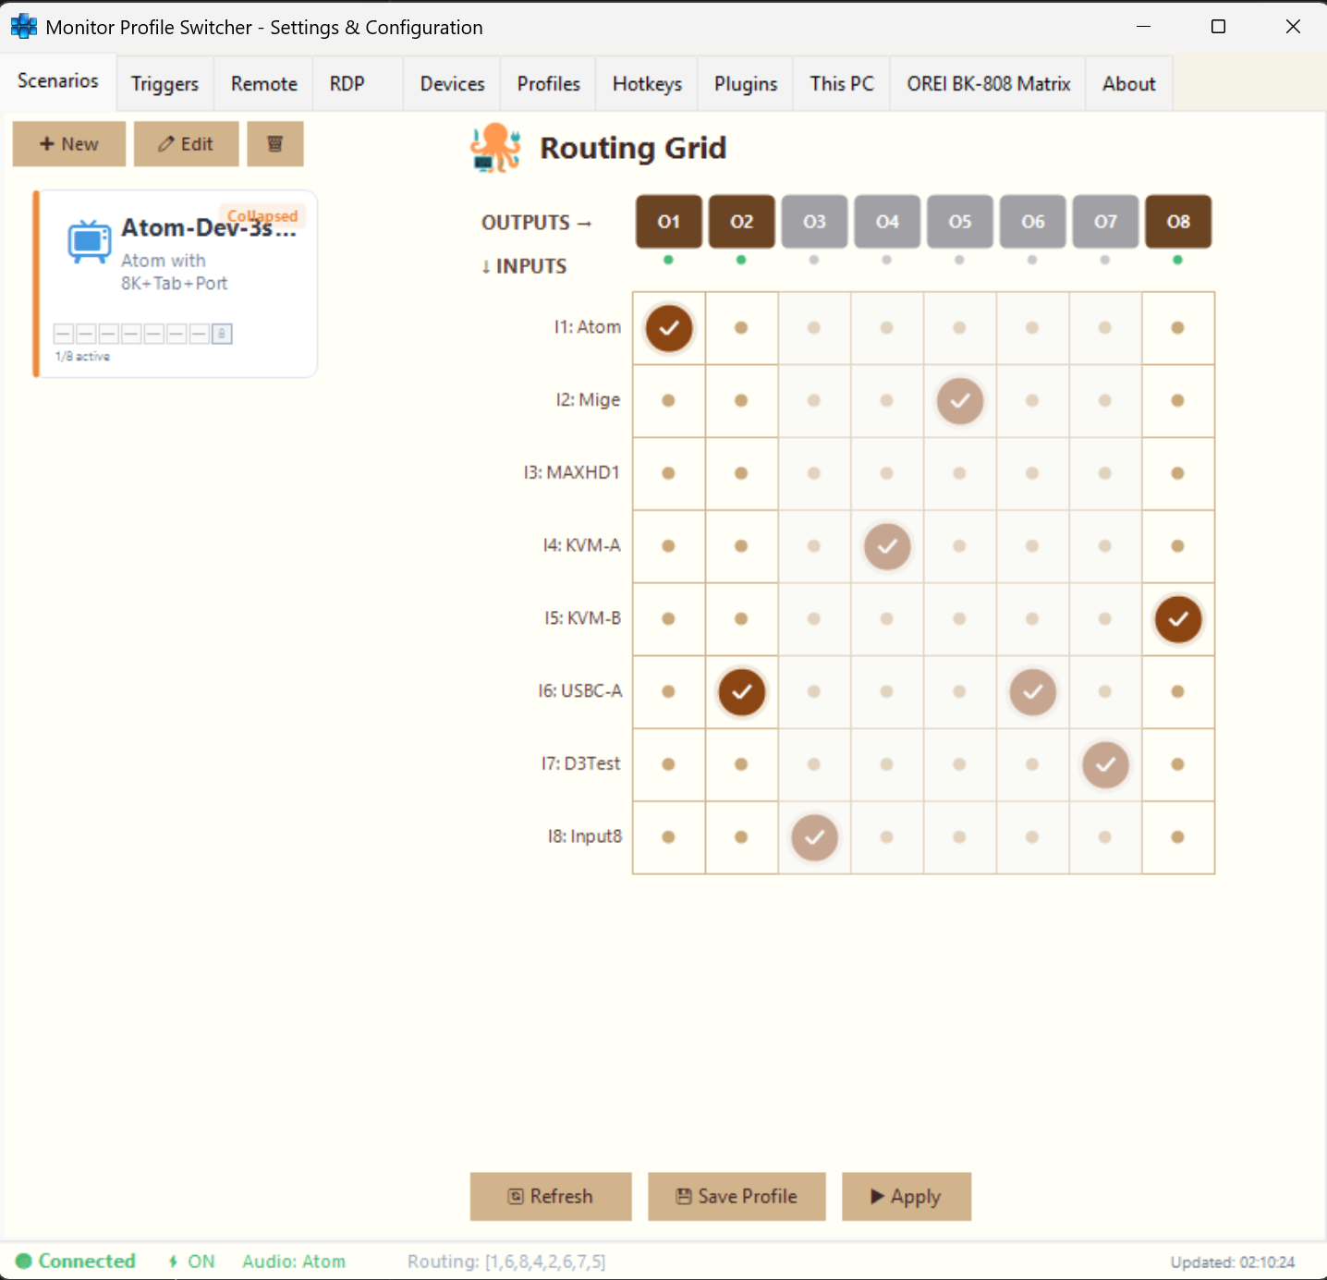Disable the route from I1 Atom to O1
Screen dimensions: 1327x1280
click(668, 328)
